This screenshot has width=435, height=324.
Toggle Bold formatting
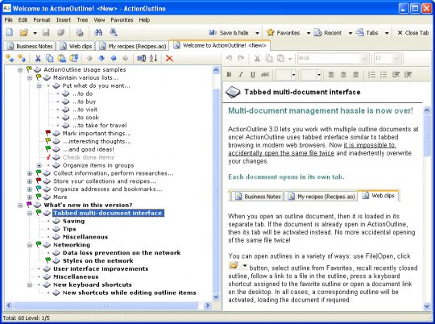point(229,74)
